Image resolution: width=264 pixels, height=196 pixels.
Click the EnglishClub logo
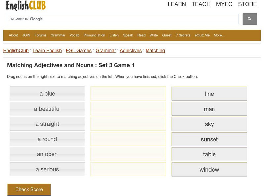[26, 5]
